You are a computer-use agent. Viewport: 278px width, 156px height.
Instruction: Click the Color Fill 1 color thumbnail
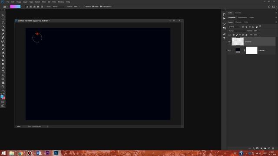pyautogui.click(x=238, y=50)
